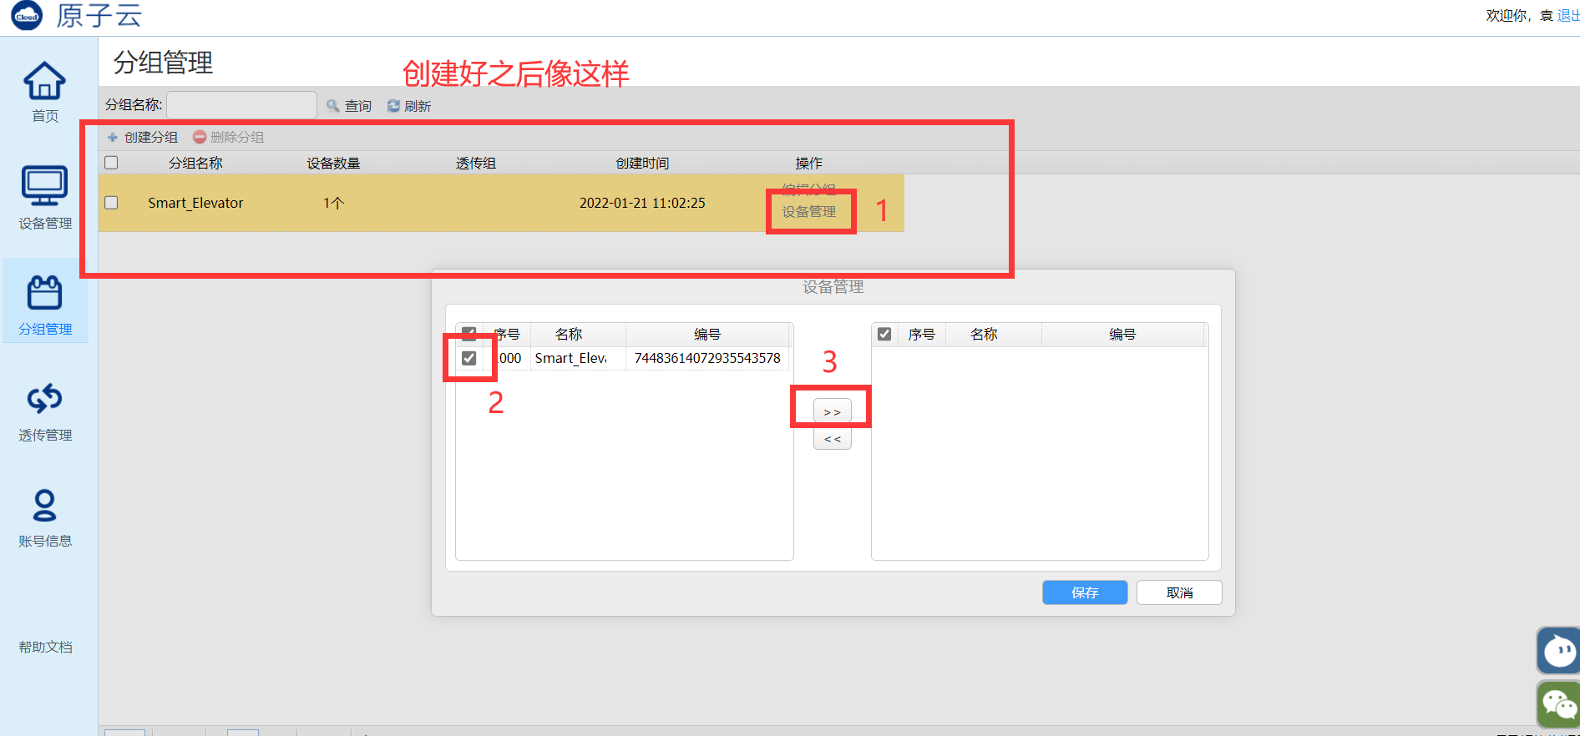Click the 分组名称 column header

195,163
